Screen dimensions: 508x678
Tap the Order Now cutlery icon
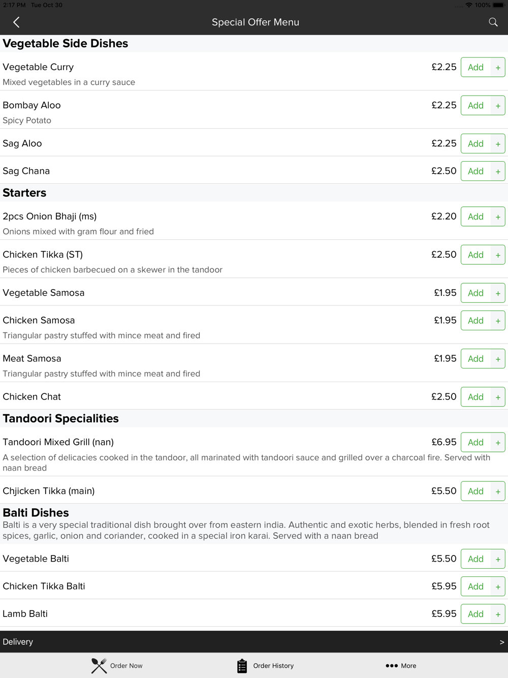pyautogui.click(x=99, y=666)
